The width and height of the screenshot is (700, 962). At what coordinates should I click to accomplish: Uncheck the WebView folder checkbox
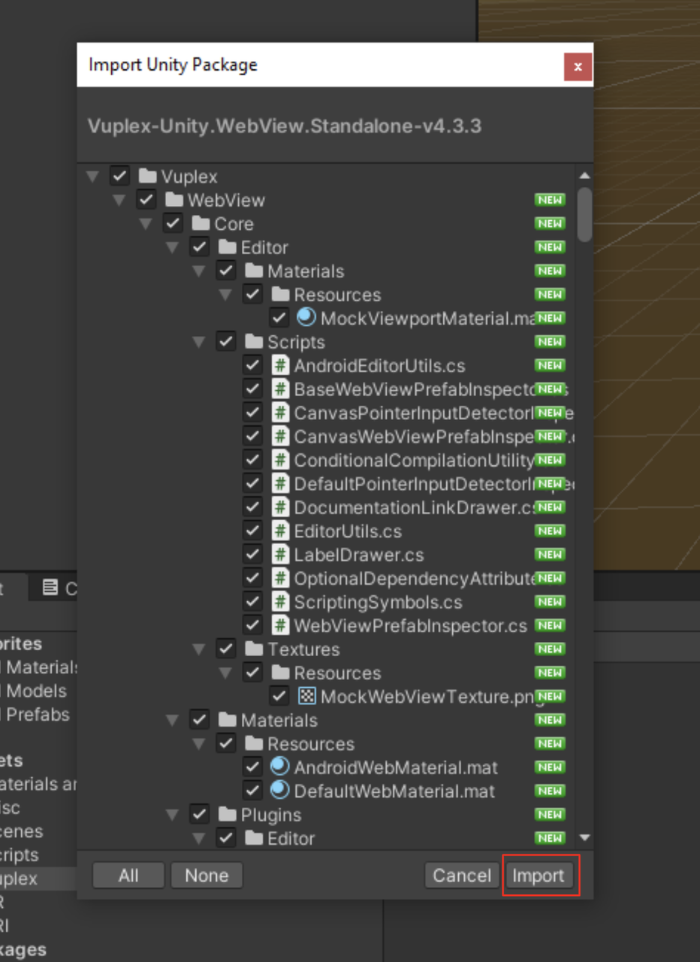(x=146, y=200)
